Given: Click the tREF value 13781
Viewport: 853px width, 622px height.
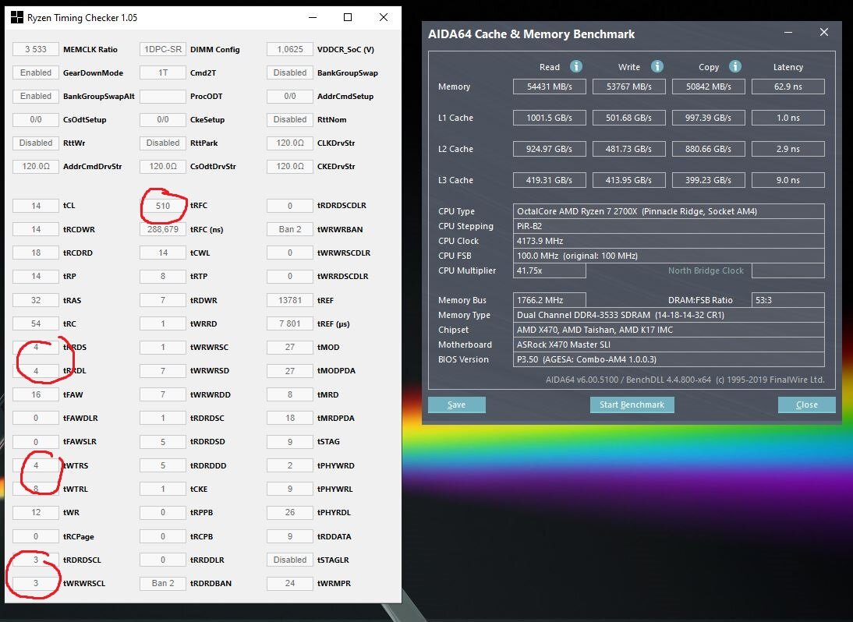Looking at the screenshot, I should click(x=290, y=299).
